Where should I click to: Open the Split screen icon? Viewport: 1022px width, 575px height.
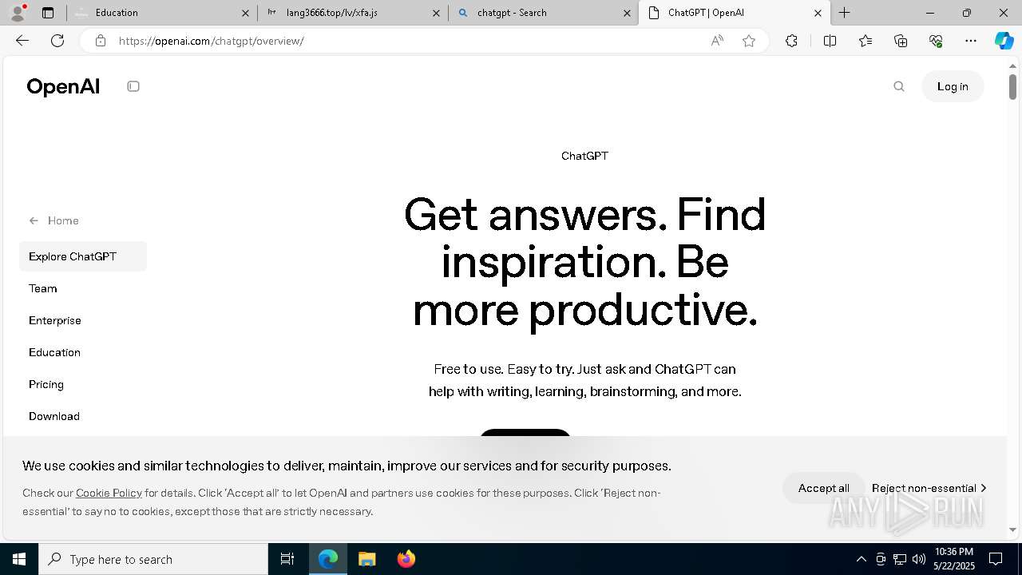pos(830,41)
